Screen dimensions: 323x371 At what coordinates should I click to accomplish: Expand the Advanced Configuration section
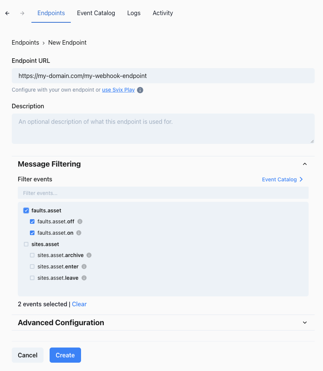point(305,323)
